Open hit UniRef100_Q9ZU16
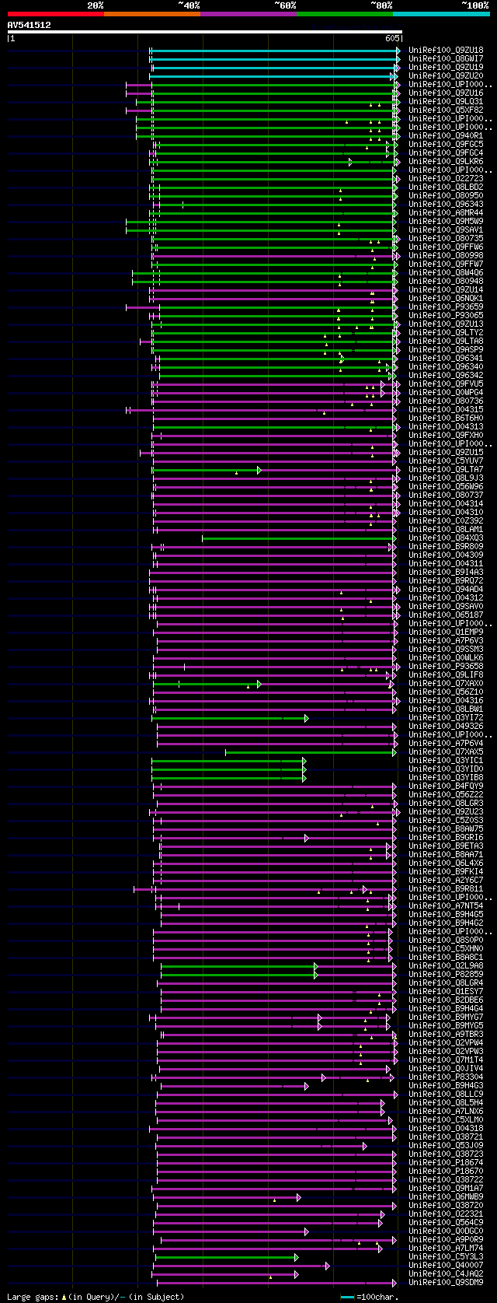This screenshot has width=497, height=1303. click(446, 93)
